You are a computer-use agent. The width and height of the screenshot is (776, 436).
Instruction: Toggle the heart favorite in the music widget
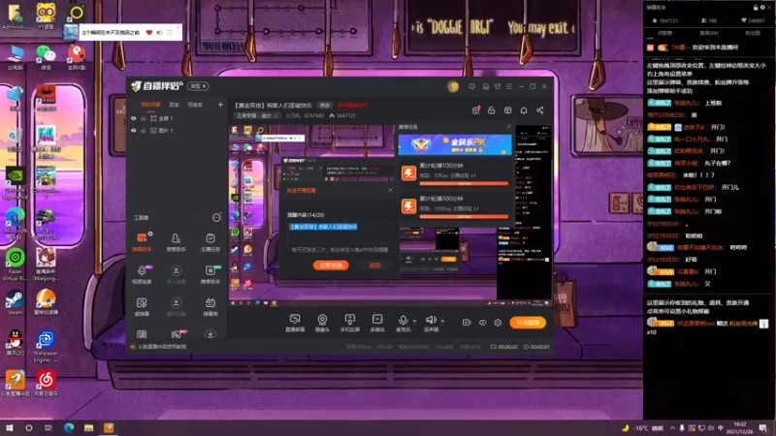click(x=149, y=33)
